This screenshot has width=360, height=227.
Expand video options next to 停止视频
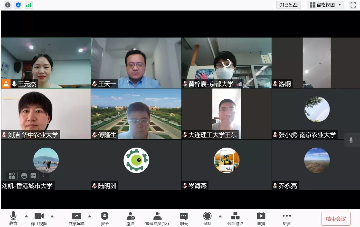point(52,216)
